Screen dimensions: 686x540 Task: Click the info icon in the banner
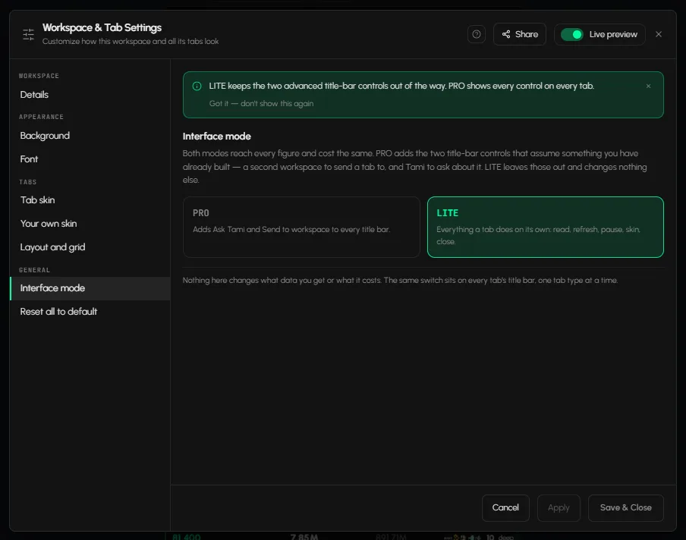(197, 86)
